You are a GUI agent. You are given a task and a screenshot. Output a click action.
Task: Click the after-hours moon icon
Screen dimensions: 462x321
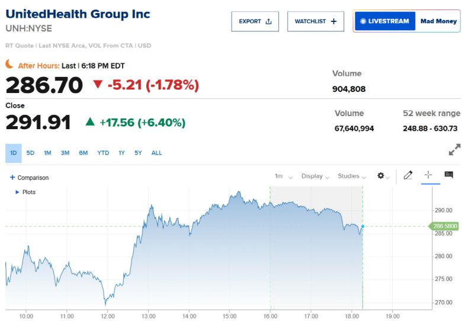coord(9,64)
